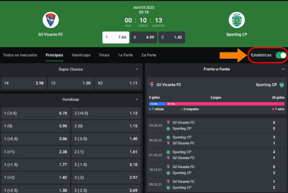Click Gil Vicente badge in 09.02.21 match row
Viewport: 288px width, 193px height.
168,181
